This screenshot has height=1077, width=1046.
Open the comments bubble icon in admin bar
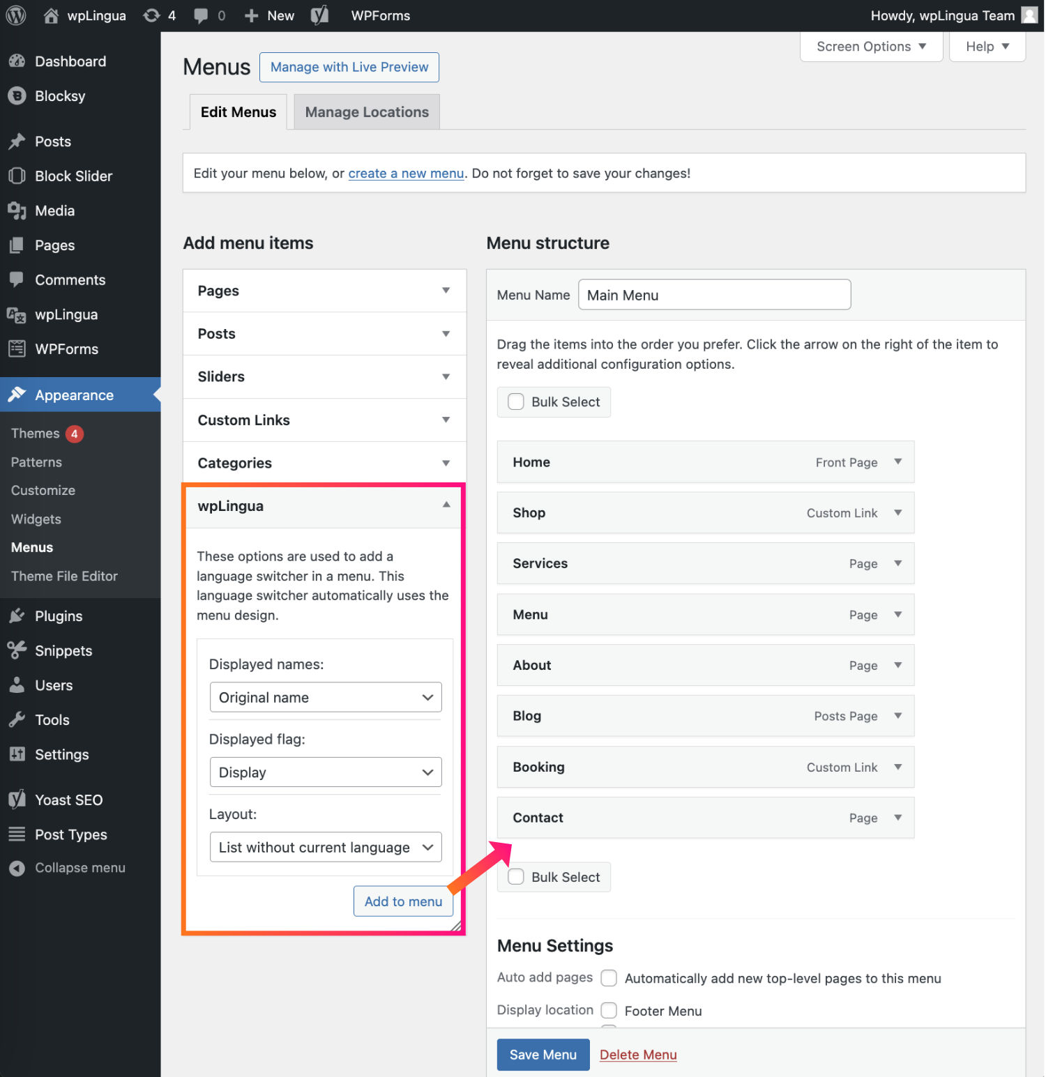click(201, 15)
